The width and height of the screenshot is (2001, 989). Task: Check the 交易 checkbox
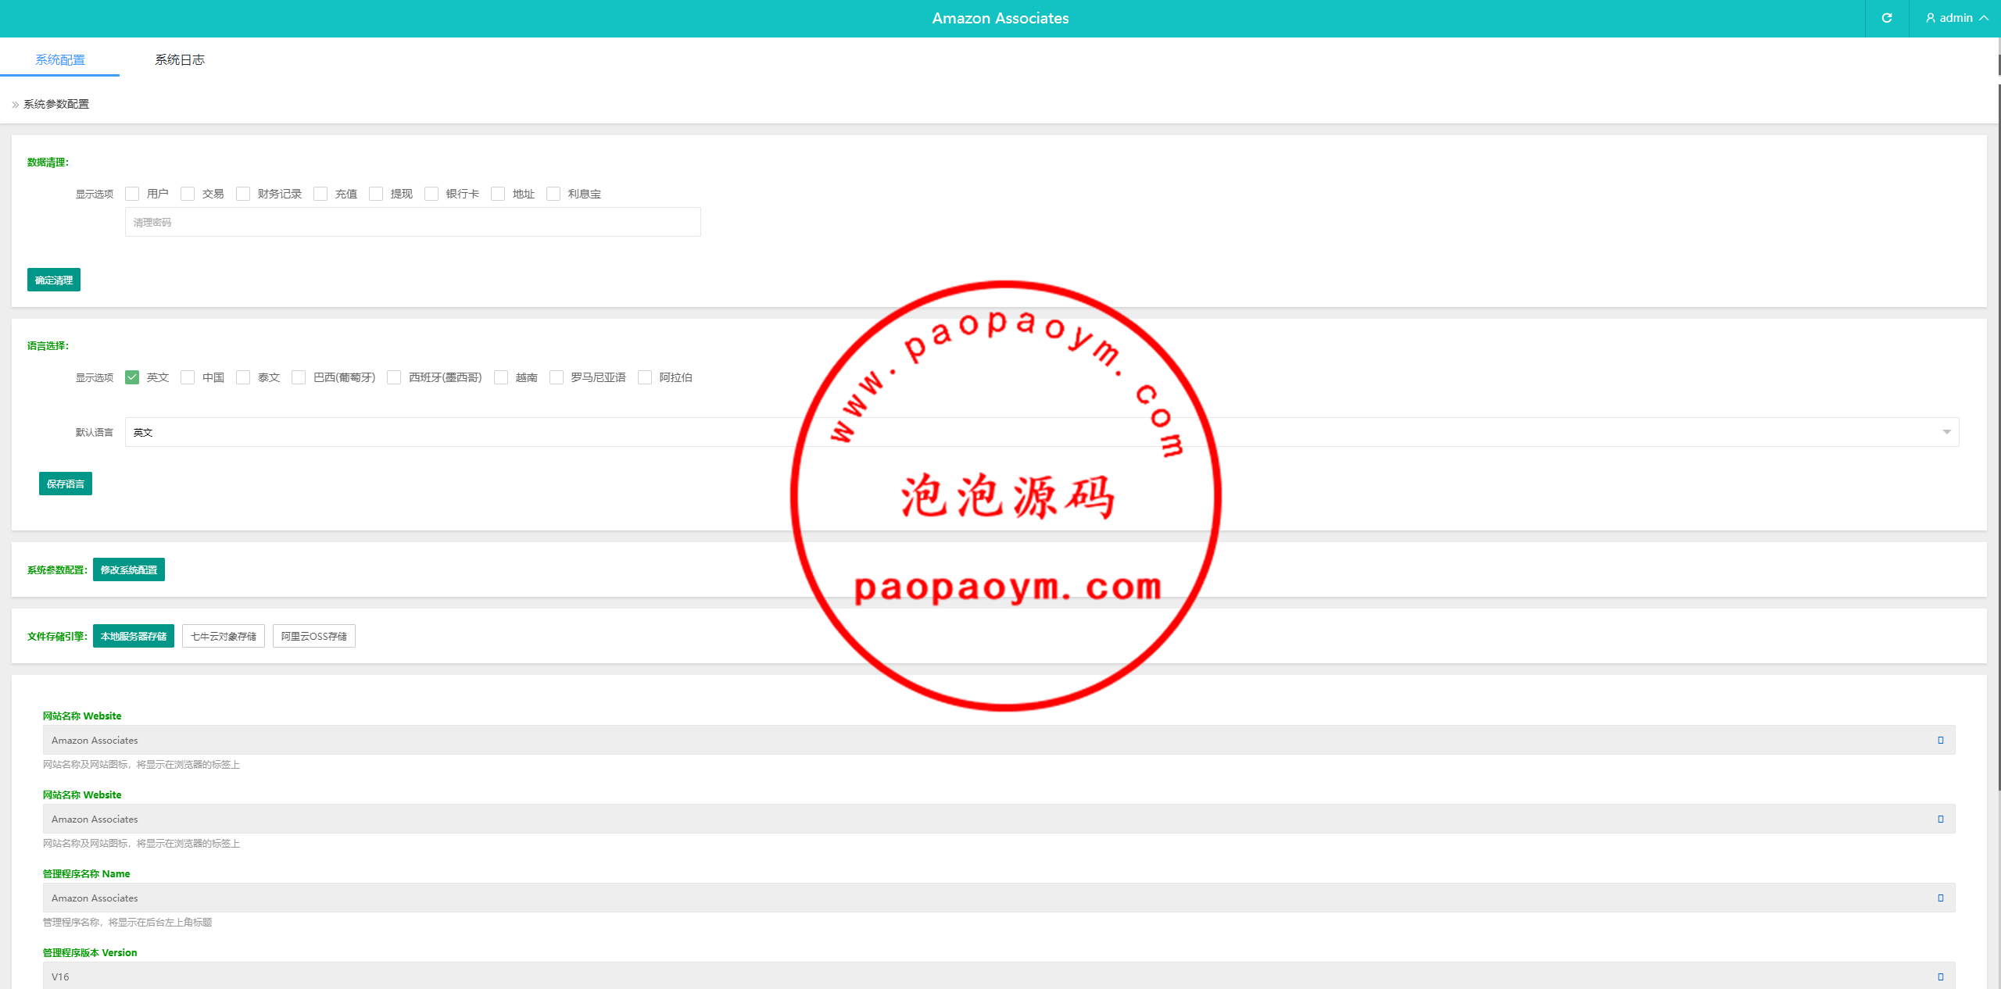[x=188, y=194]
